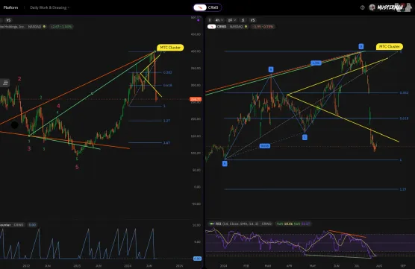
Task: Click the CRWD logo beside right chart ticker
Action: point(211,27)
